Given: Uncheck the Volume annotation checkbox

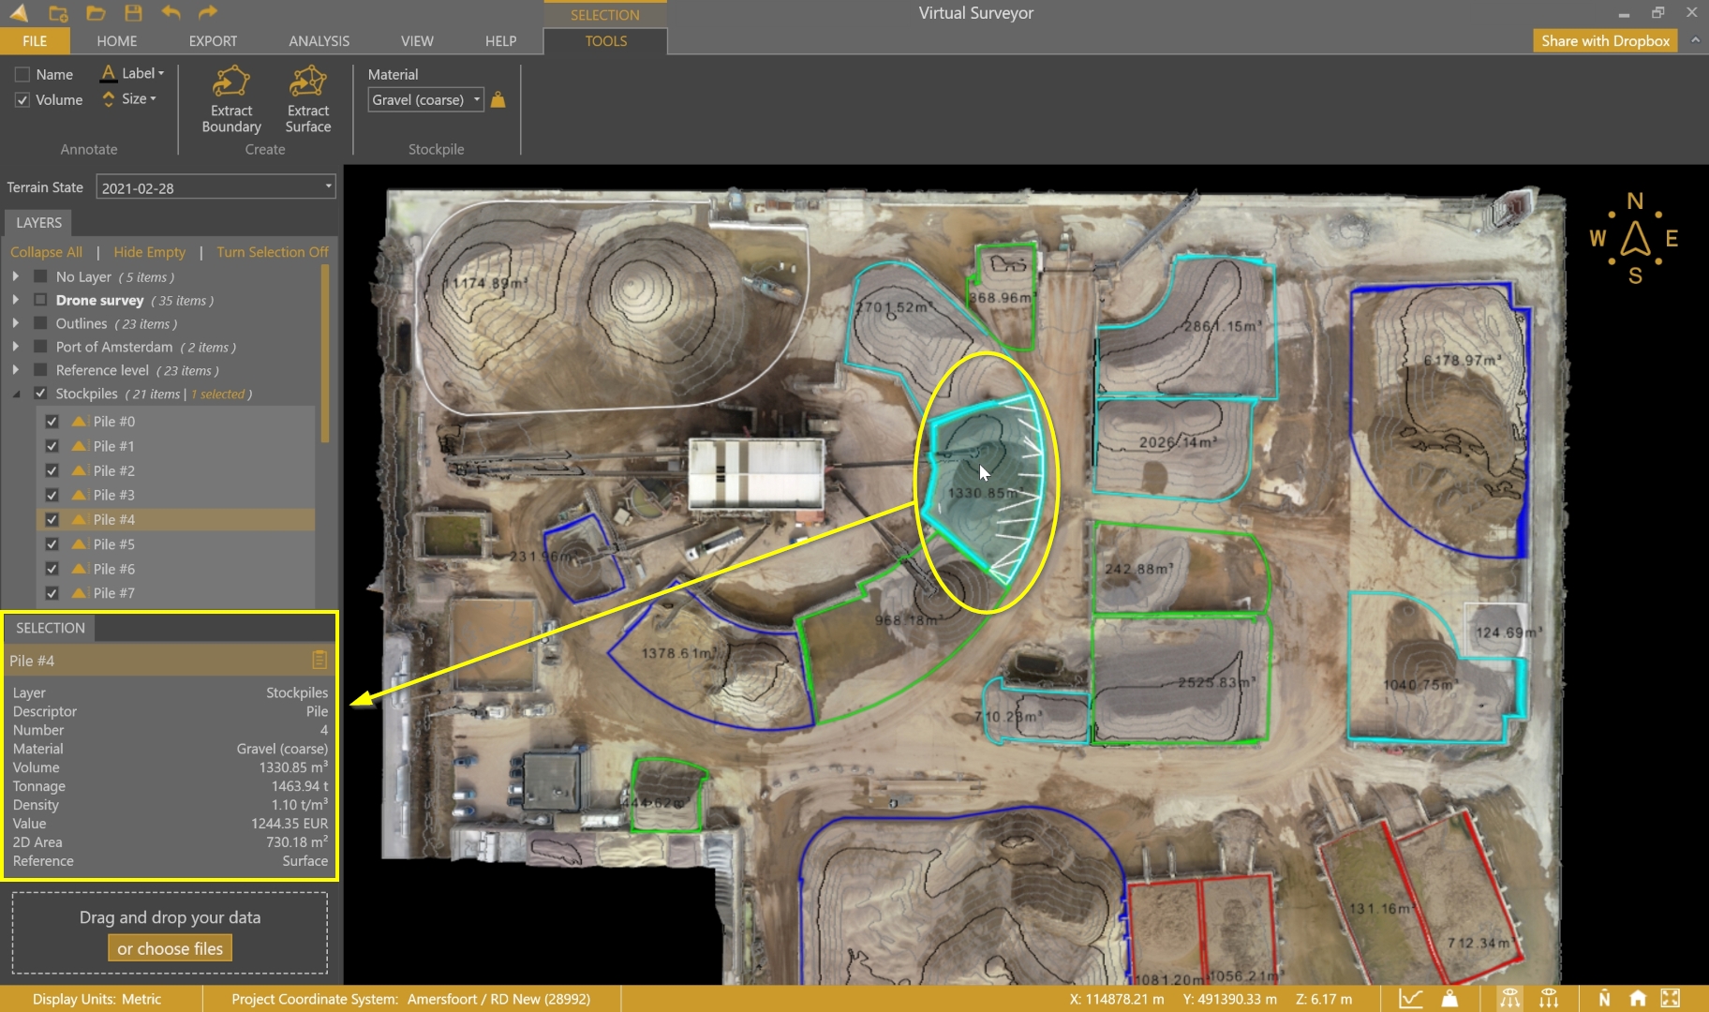Looking at the screenshot, I should [22, 100].
